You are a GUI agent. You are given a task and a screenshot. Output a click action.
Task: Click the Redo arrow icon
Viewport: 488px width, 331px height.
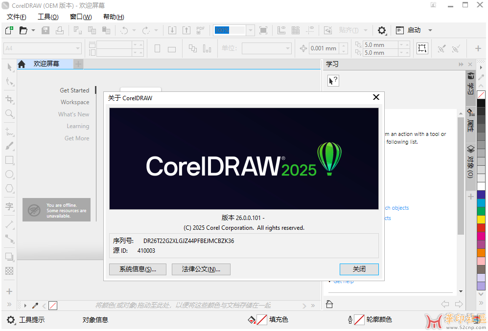(x=146, y=30)
